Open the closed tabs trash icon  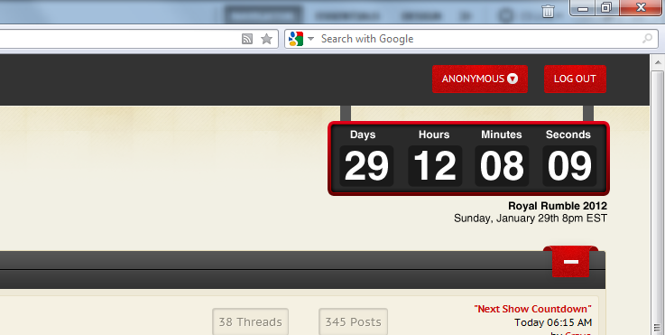pos(548,12)
